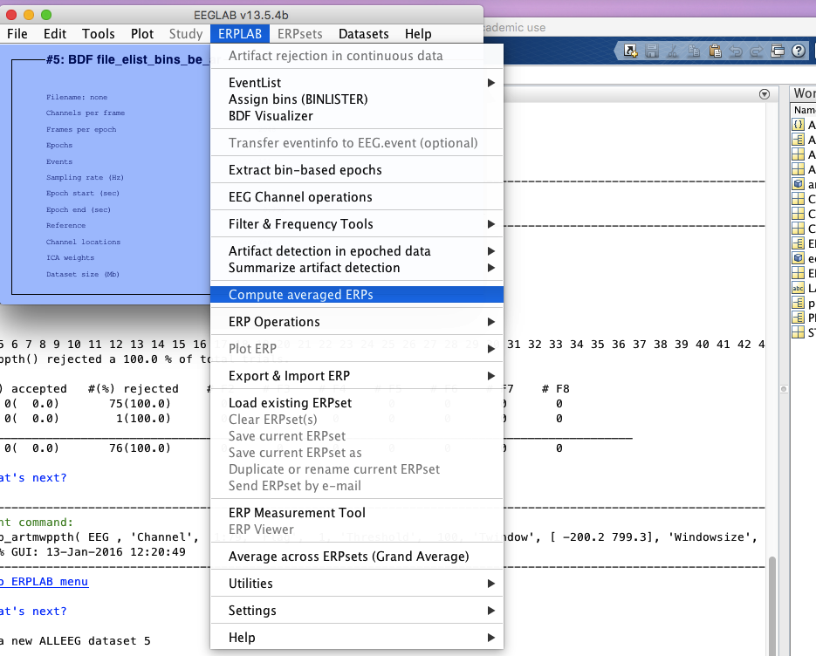This screenshot has width=816, height=656.
Task: Expand Artifact detection in epoched data submenu arrow
Action: (x=490, y=251)
